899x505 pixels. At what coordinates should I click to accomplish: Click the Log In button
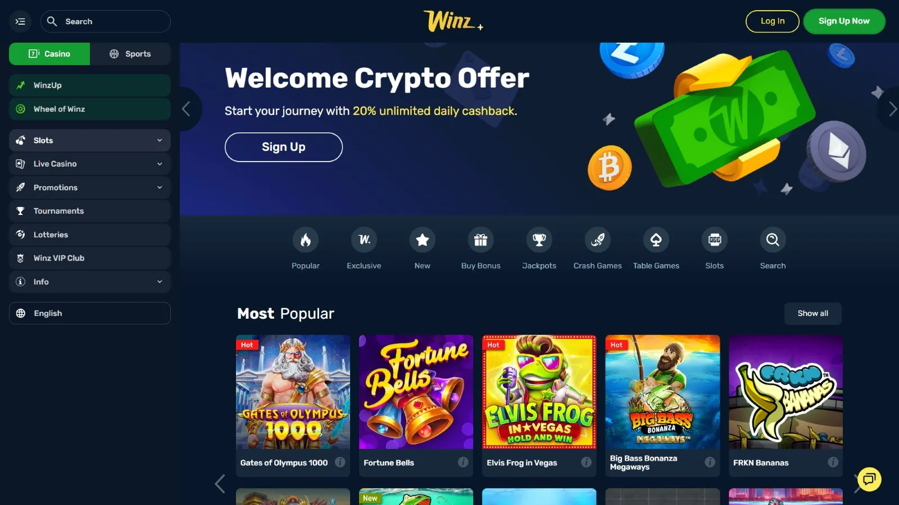[772, 21]
